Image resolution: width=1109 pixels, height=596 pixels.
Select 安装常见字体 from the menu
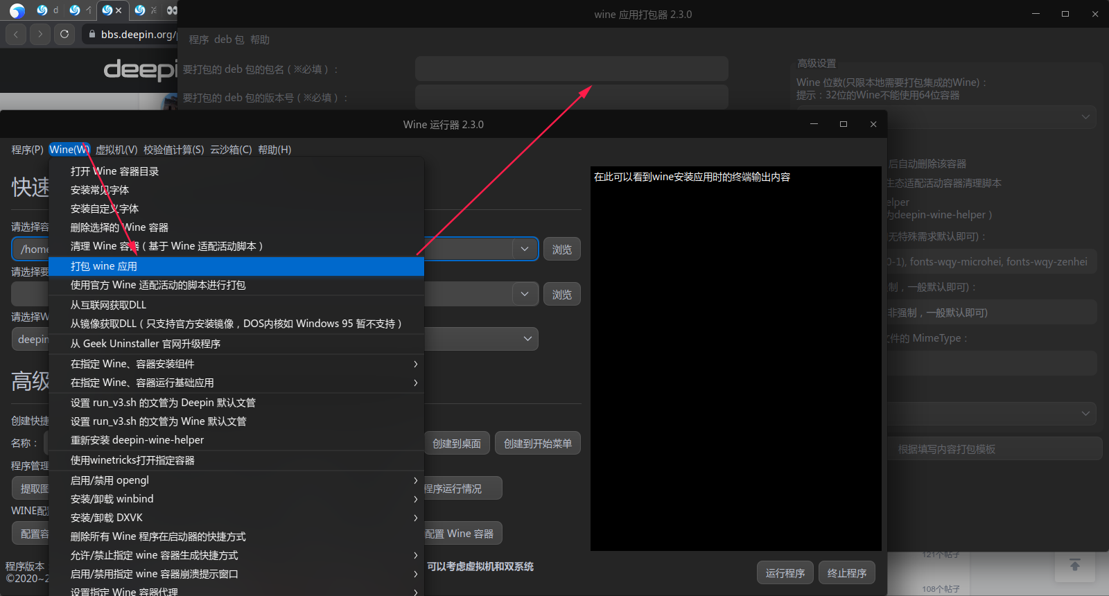click(x=236, y=190)
